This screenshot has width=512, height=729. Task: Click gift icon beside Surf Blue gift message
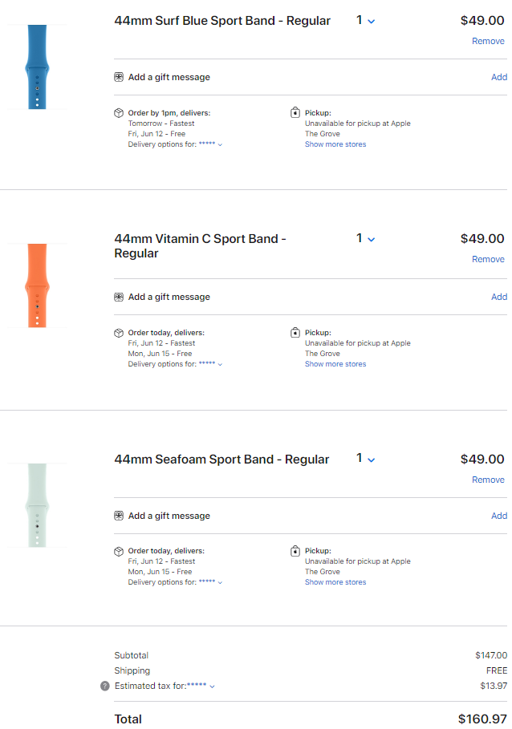(x=119, y=78)
